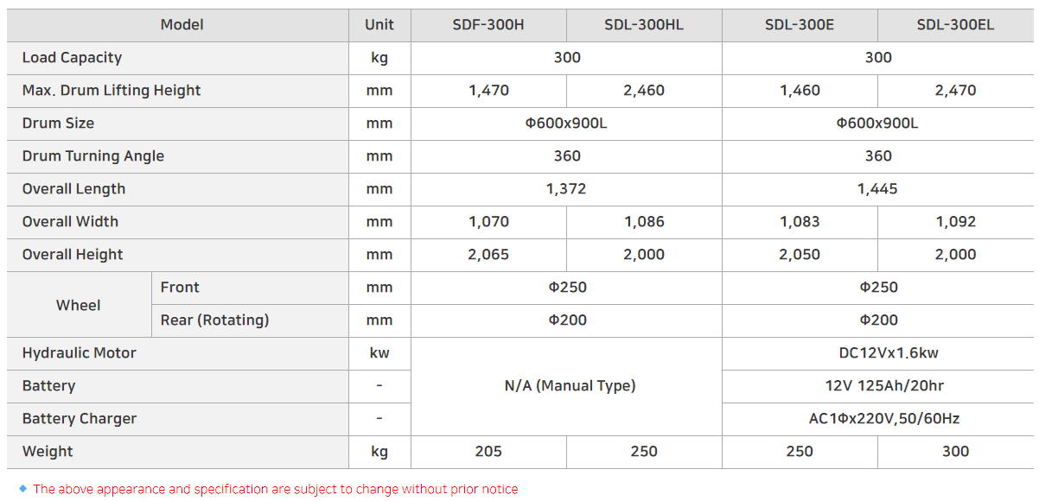This screenshot has height=501, width=1039.
Task: Click the Unit column header
Action: pos(379,25)
